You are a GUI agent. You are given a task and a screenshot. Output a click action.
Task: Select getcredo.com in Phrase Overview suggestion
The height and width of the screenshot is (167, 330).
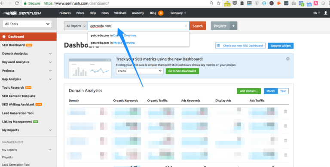[113, 43]
